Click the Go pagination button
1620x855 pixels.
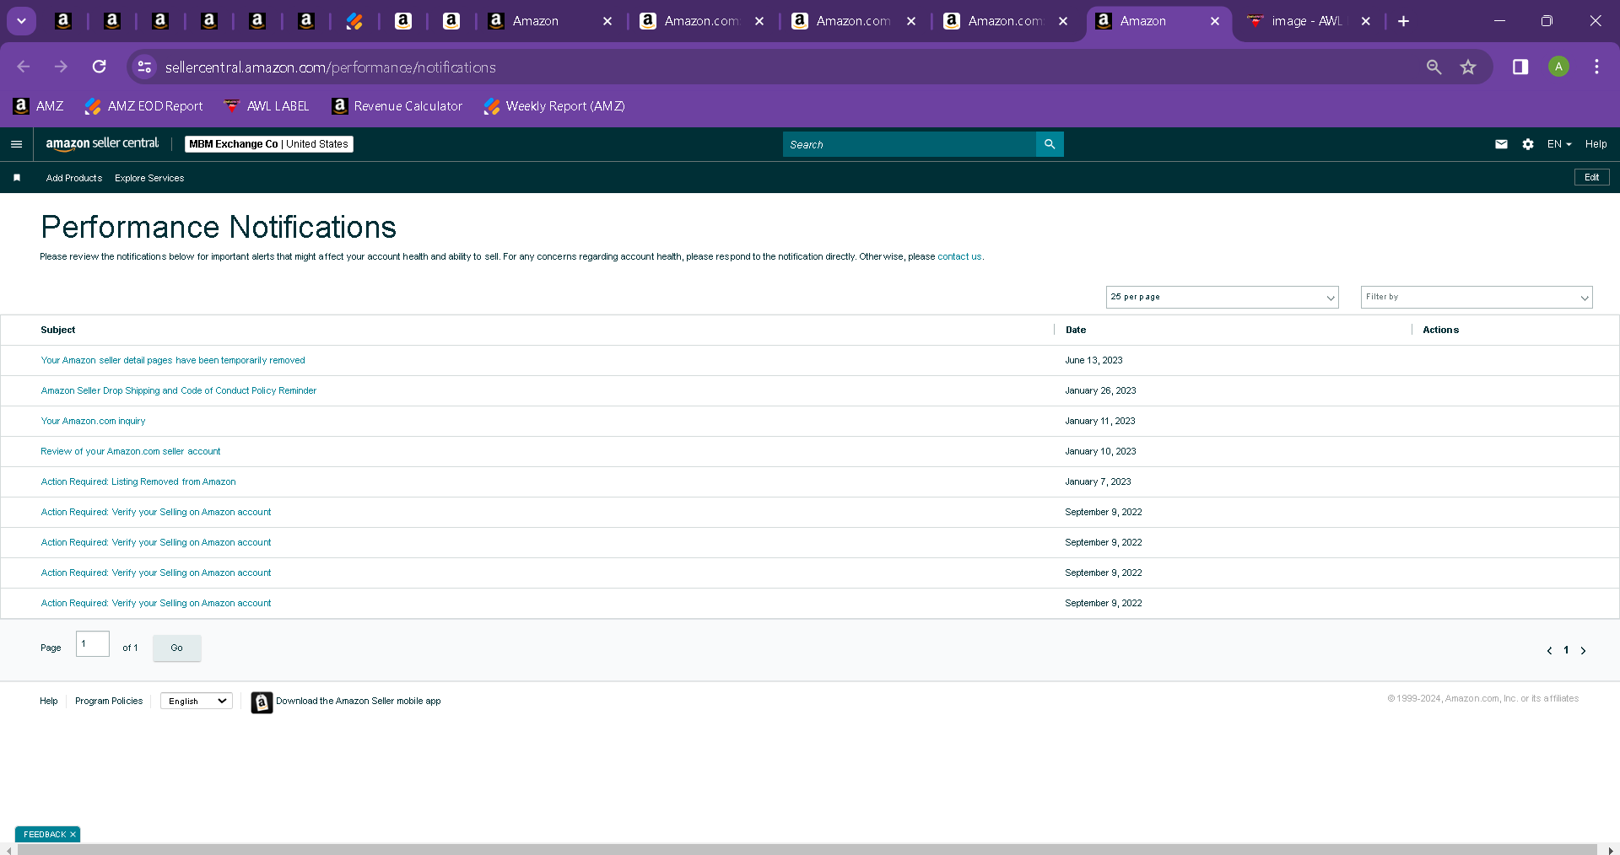176,648
